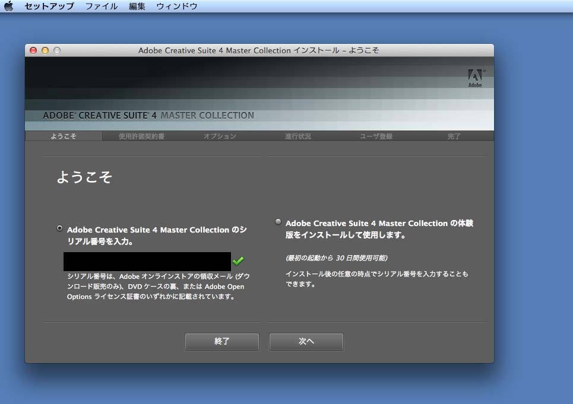
Task: Open the セットアップ menu
Action: point(49,6)
